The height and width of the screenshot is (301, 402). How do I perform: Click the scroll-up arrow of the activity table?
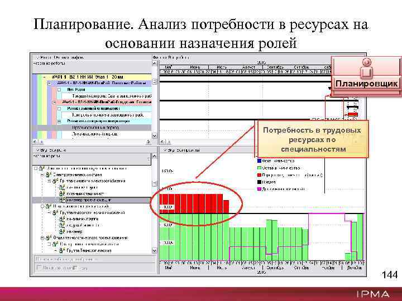154,64
